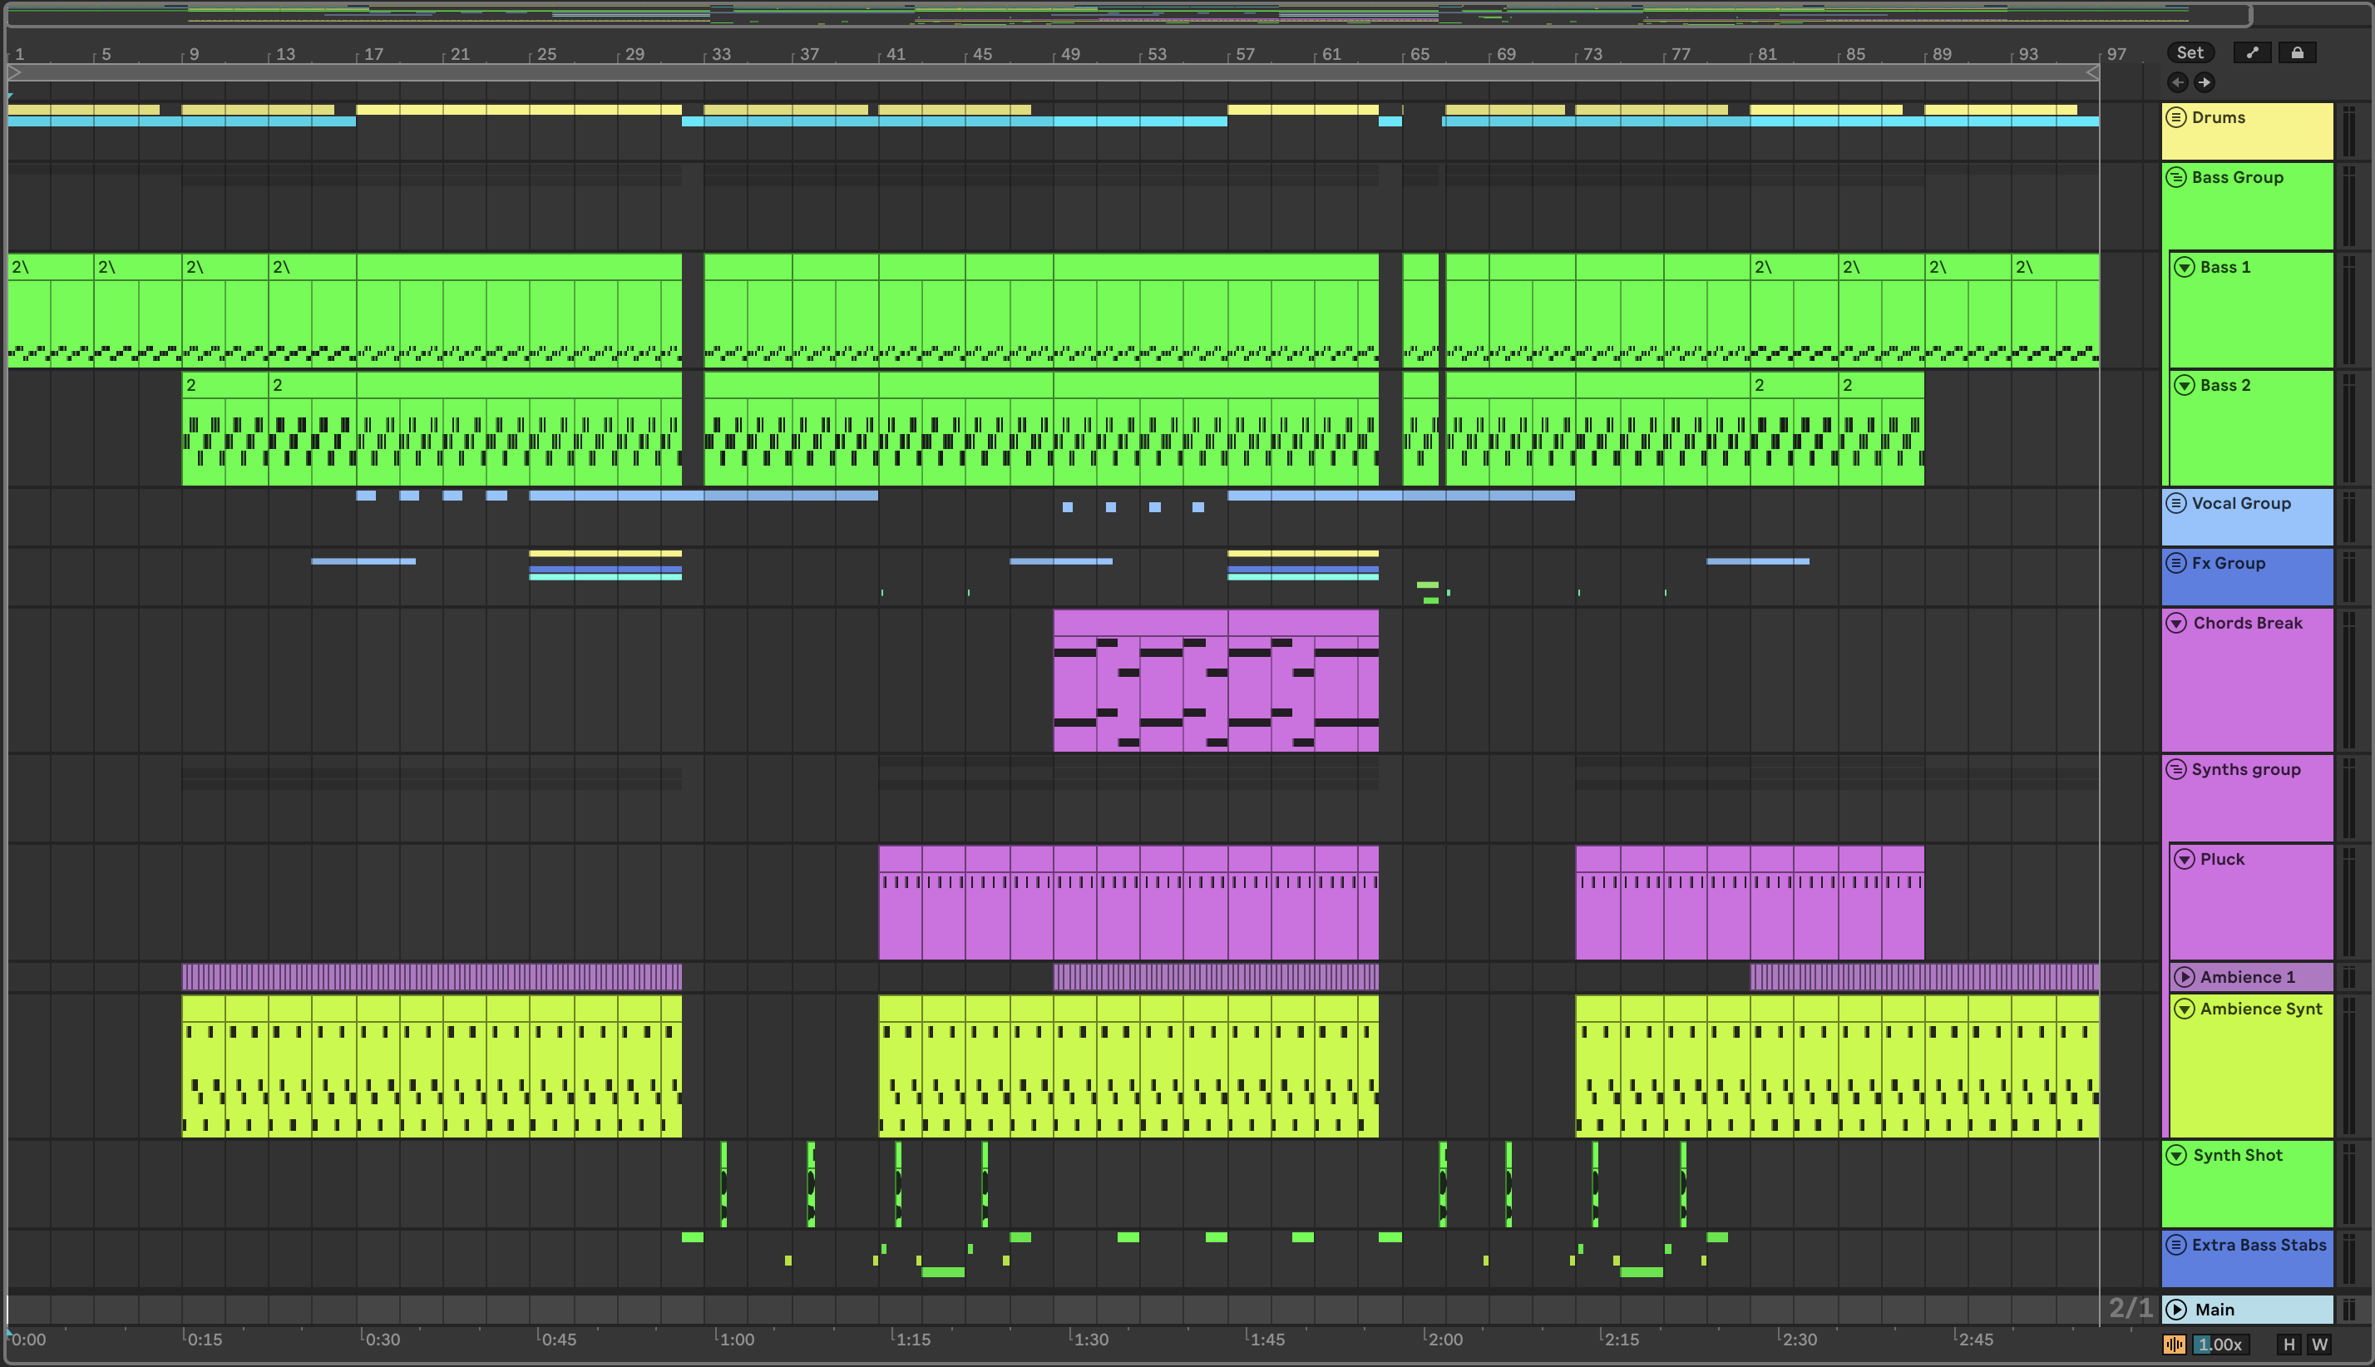This screenshot has height=1367, width=2375.
Task: Fold the Chords Break track
Action: click(x=2176, y=624)
